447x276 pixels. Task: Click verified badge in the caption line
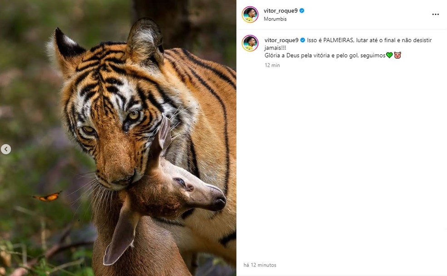(302, 40)
